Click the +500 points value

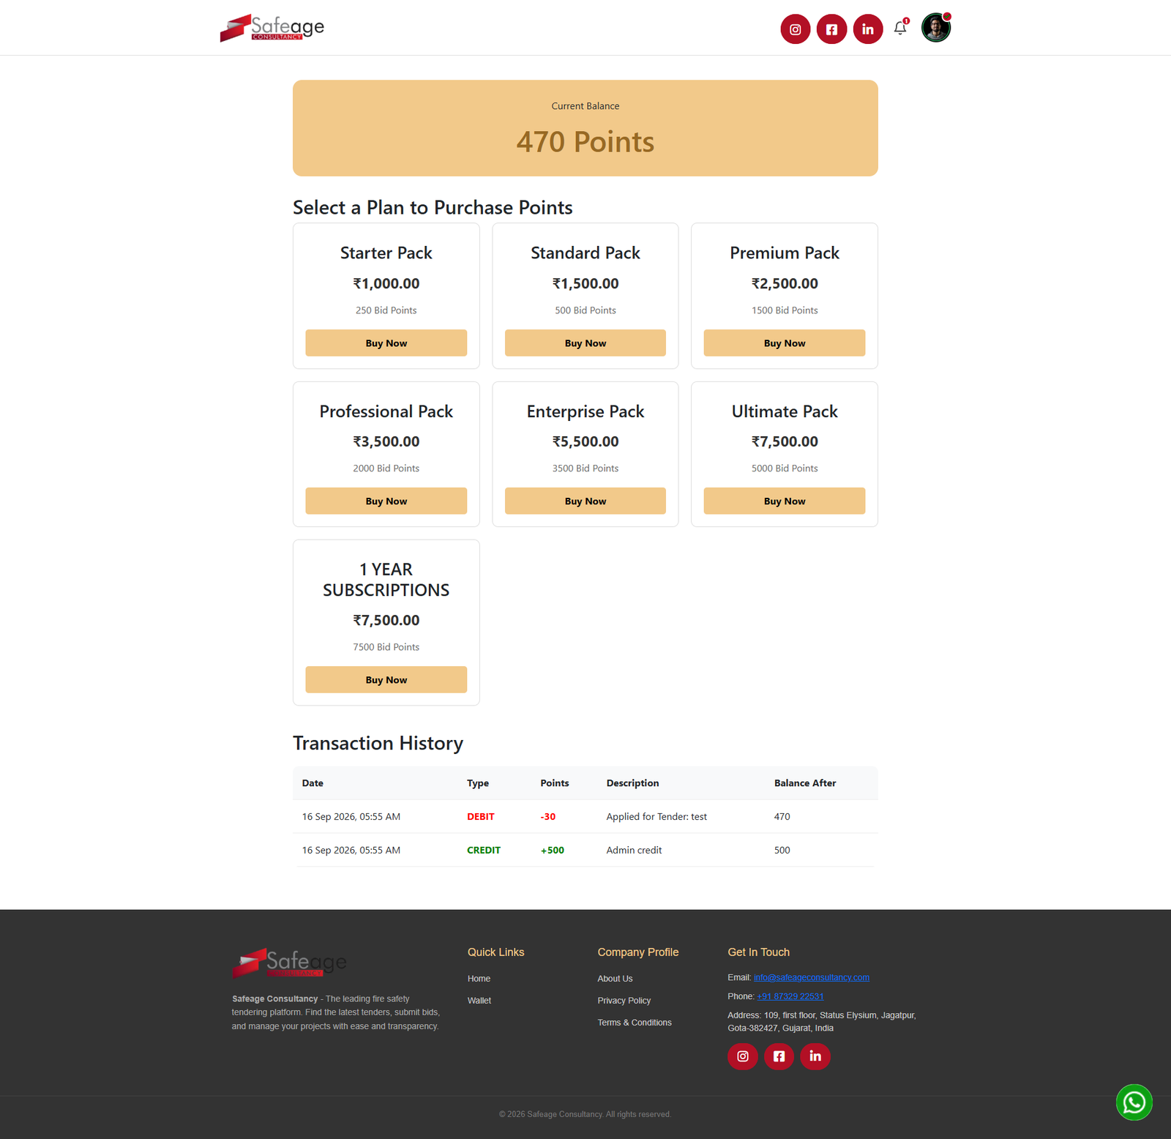point(553,851)
